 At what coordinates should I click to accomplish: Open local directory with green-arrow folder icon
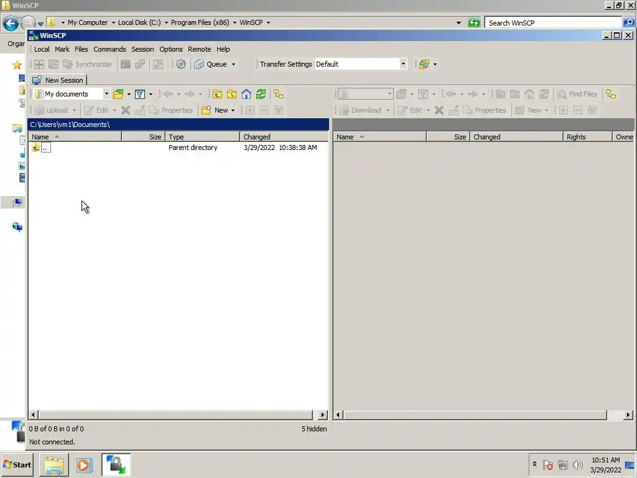pyautogui.click(x=118, y=95)
